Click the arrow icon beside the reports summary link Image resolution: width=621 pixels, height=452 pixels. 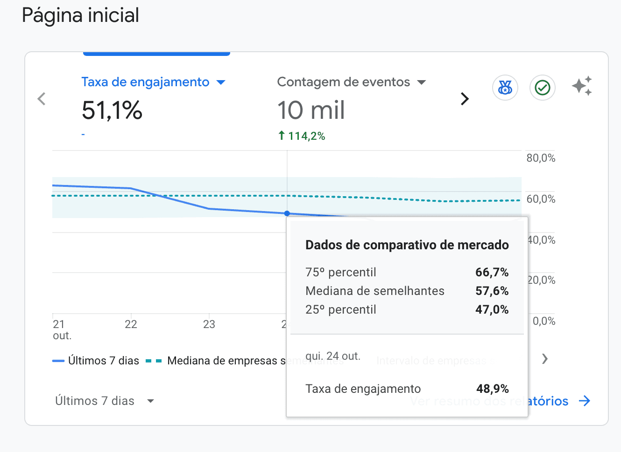pos(585,401)
